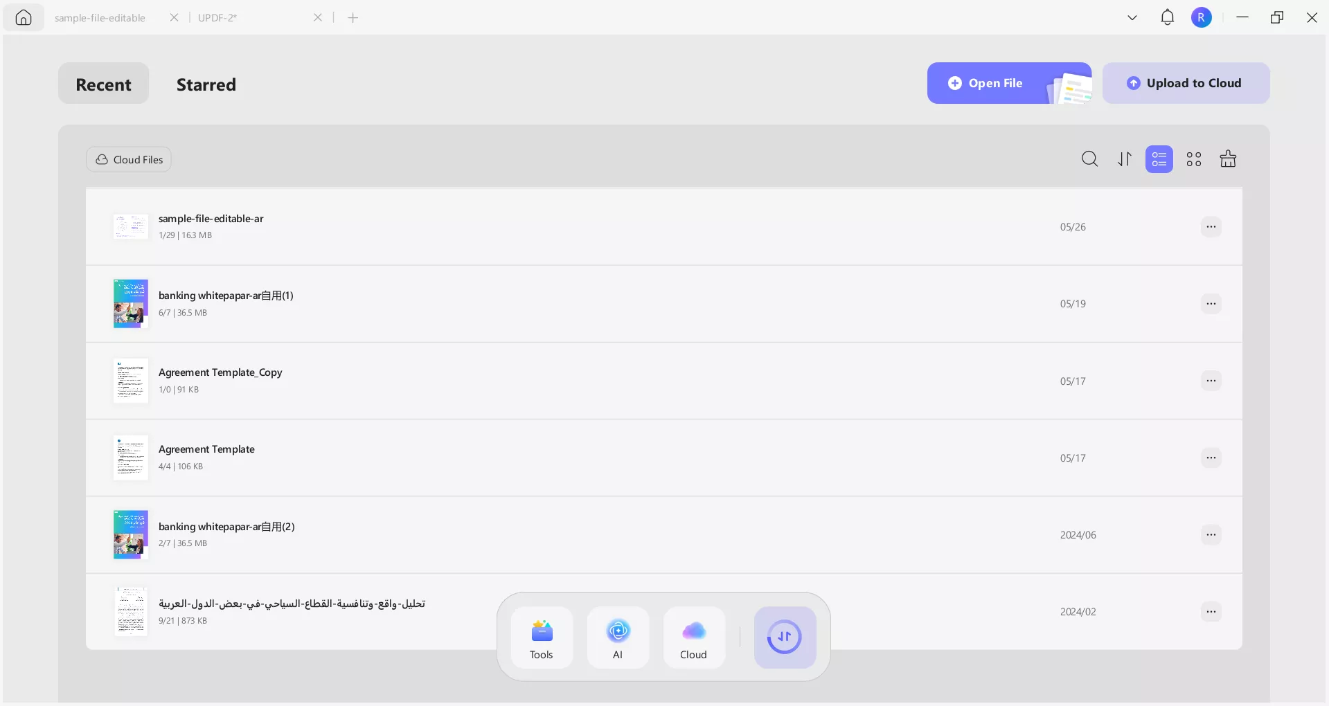Open the sort order options
This screenshot has height=706, width=1329.
pos(1125,159)
